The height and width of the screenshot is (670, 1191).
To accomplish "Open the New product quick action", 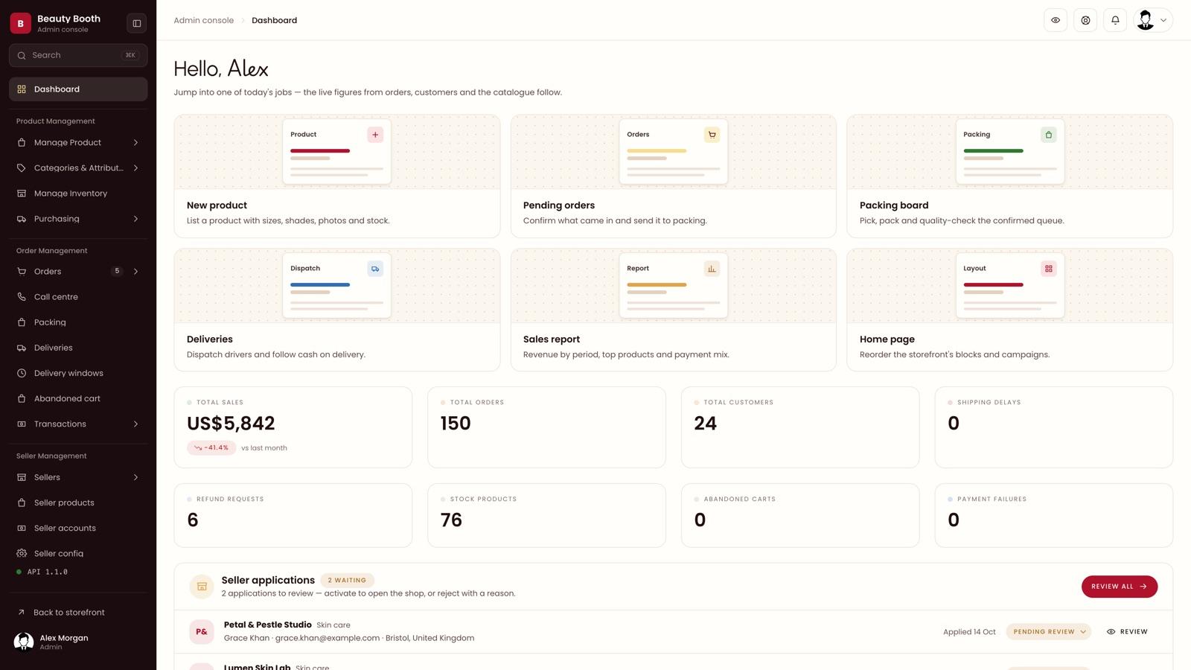I will [x=337, y=176].
